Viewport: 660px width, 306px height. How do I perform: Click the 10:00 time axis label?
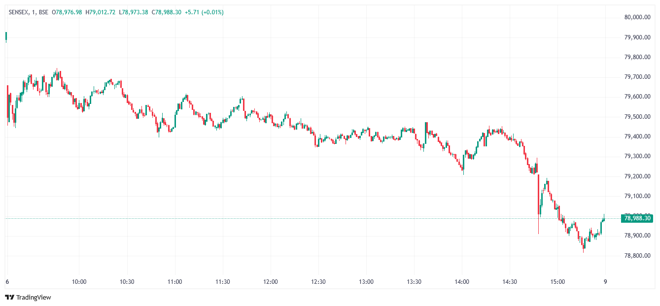point(79,282)
